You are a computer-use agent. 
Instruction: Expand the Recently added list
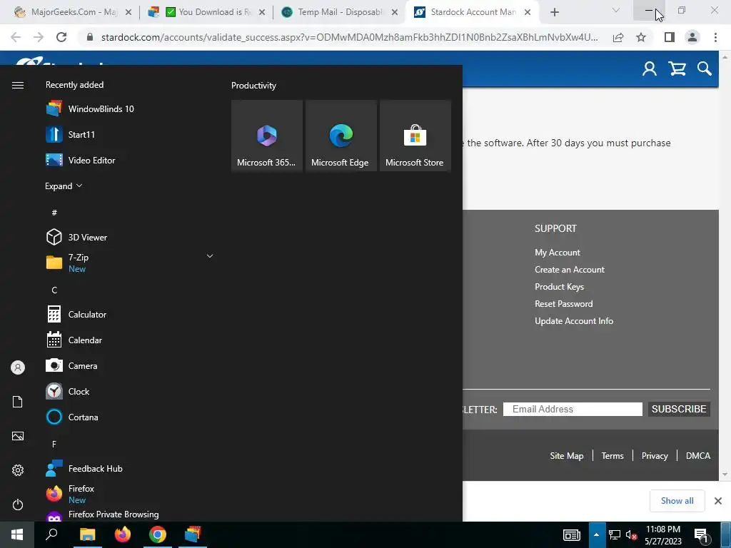(64, 186)
